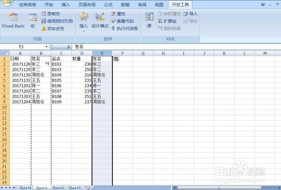Open the Name Box dropdown arrow

(47, 47)
